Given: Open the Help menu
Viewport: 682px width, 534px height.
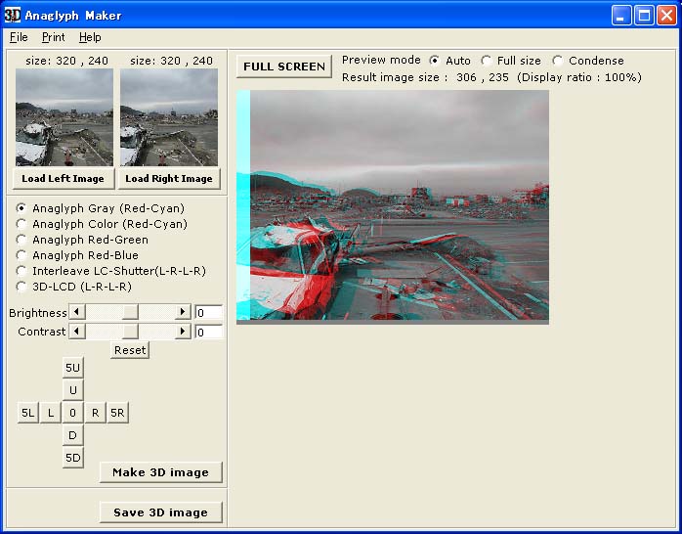Looking at the screenshot, I should click(90, 37).
